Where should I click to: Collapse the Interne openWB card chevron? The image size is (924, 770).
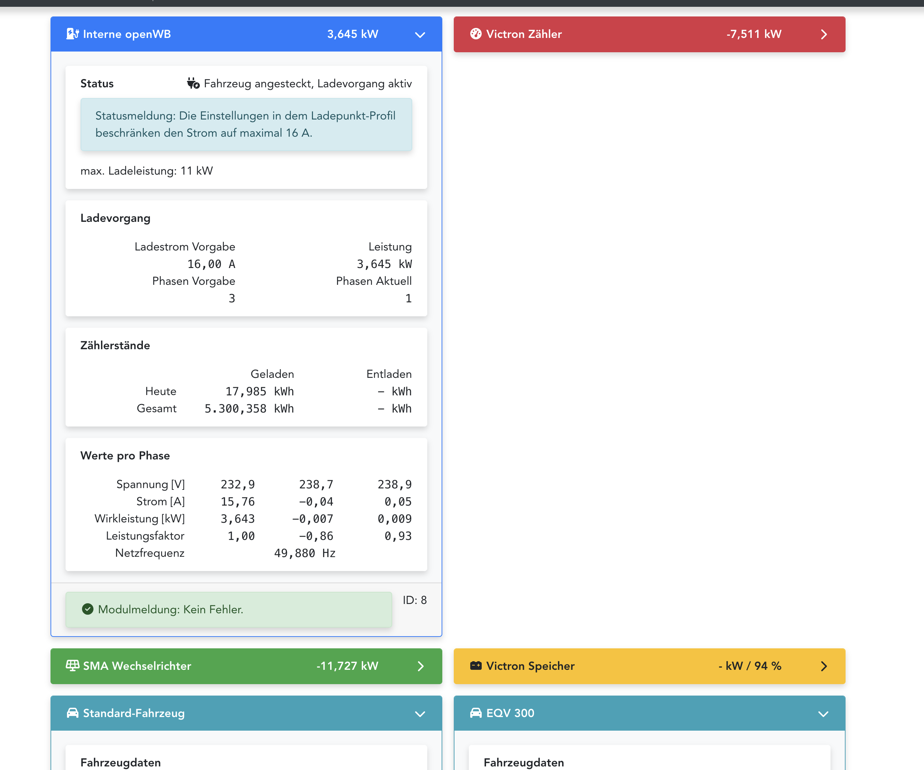(420, 35)
